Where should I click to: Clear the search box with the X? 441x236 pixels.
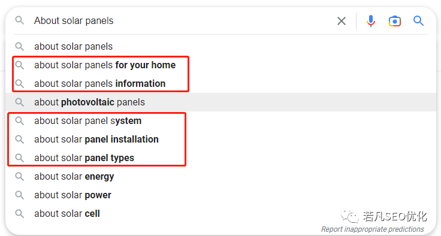[x=342, y=21]
